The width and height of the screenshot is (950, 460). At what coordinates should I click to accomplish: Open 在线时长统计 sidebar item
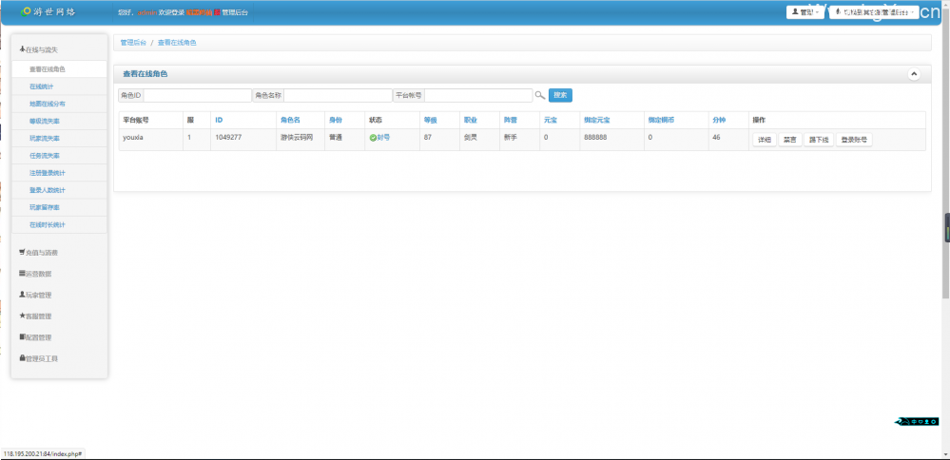pos(59,224)
